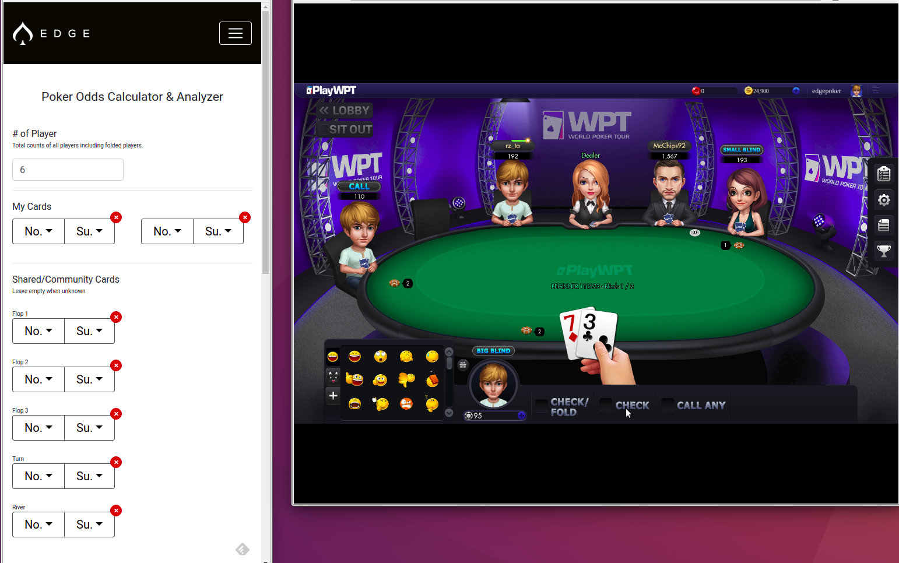Send the big laughing emoji
This screenshot has width=899, height=563.
click(354, 357)
